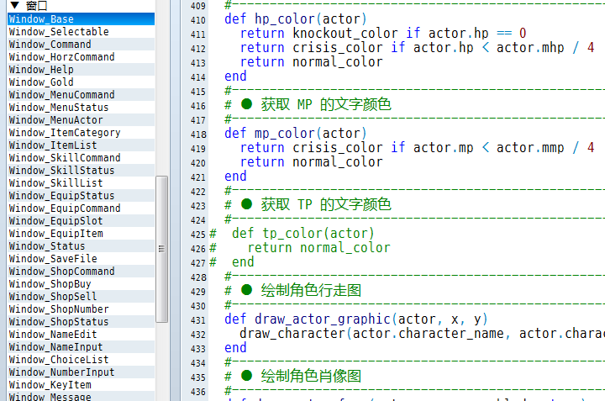This screenshot has width=605, height=401.
Task: Click 'def mp_color(actor)' code line
Action: [296, 133]
